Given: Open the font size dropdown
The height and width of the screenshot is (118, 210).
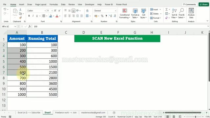Looking at the screenshot, I should 52,11.
